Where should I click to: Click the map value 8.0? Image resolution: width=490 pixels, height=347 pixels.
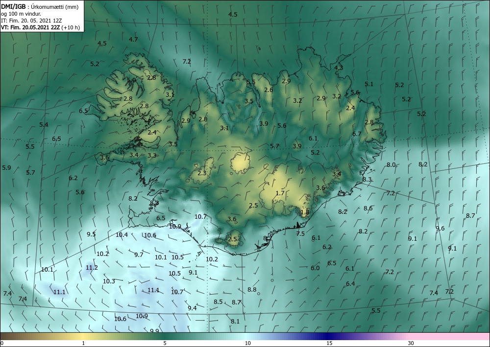pos(391,165)
